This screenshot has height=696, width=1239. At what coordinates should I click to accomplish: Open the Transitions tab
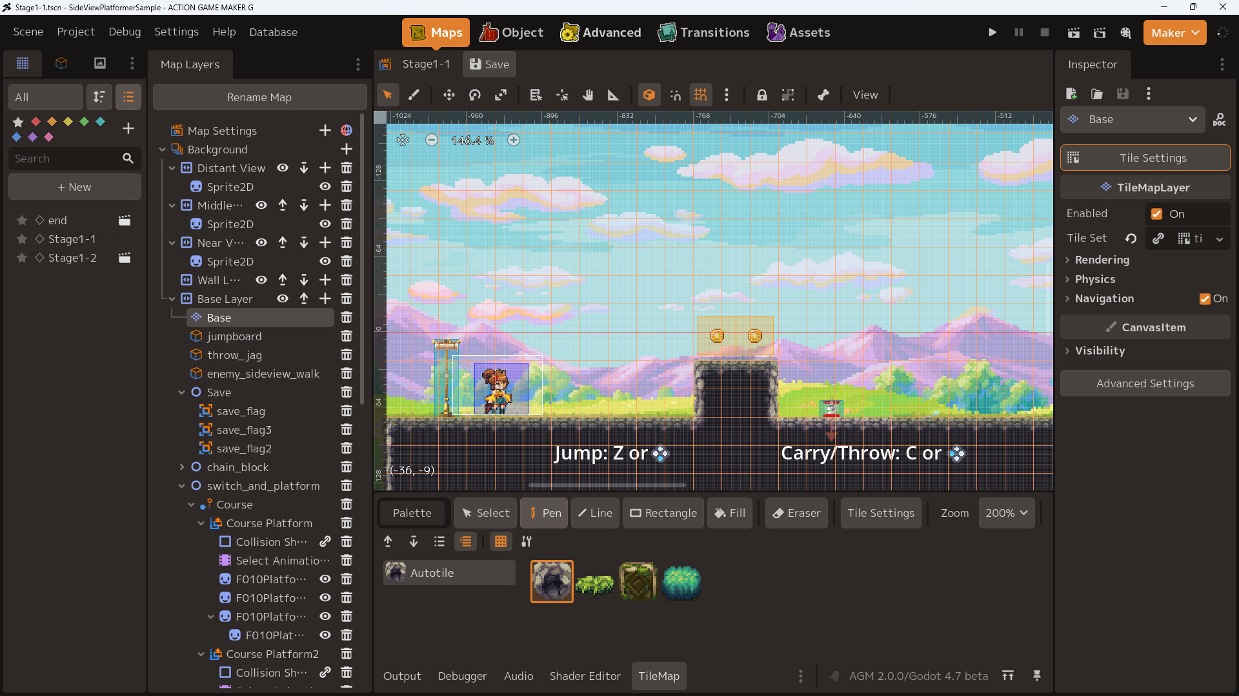click(703, 32)
